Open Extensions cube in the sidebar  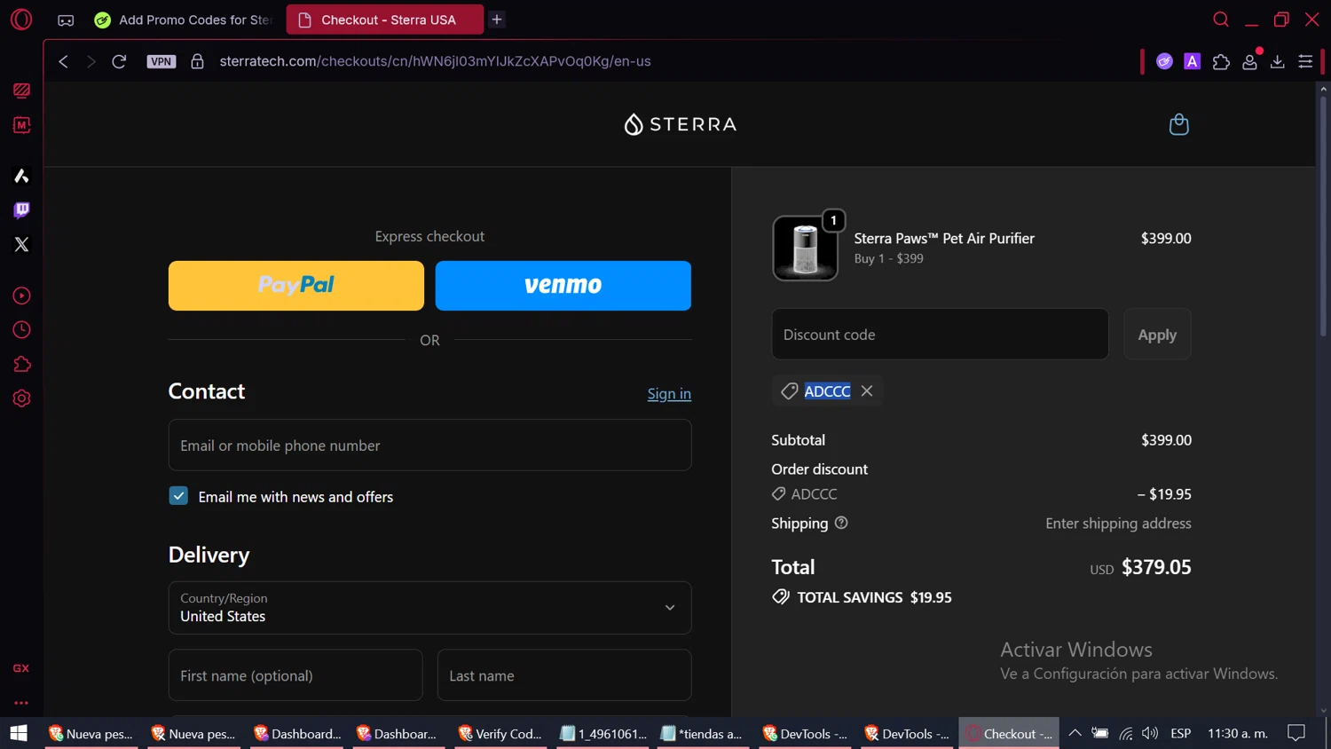coord(21,364)
